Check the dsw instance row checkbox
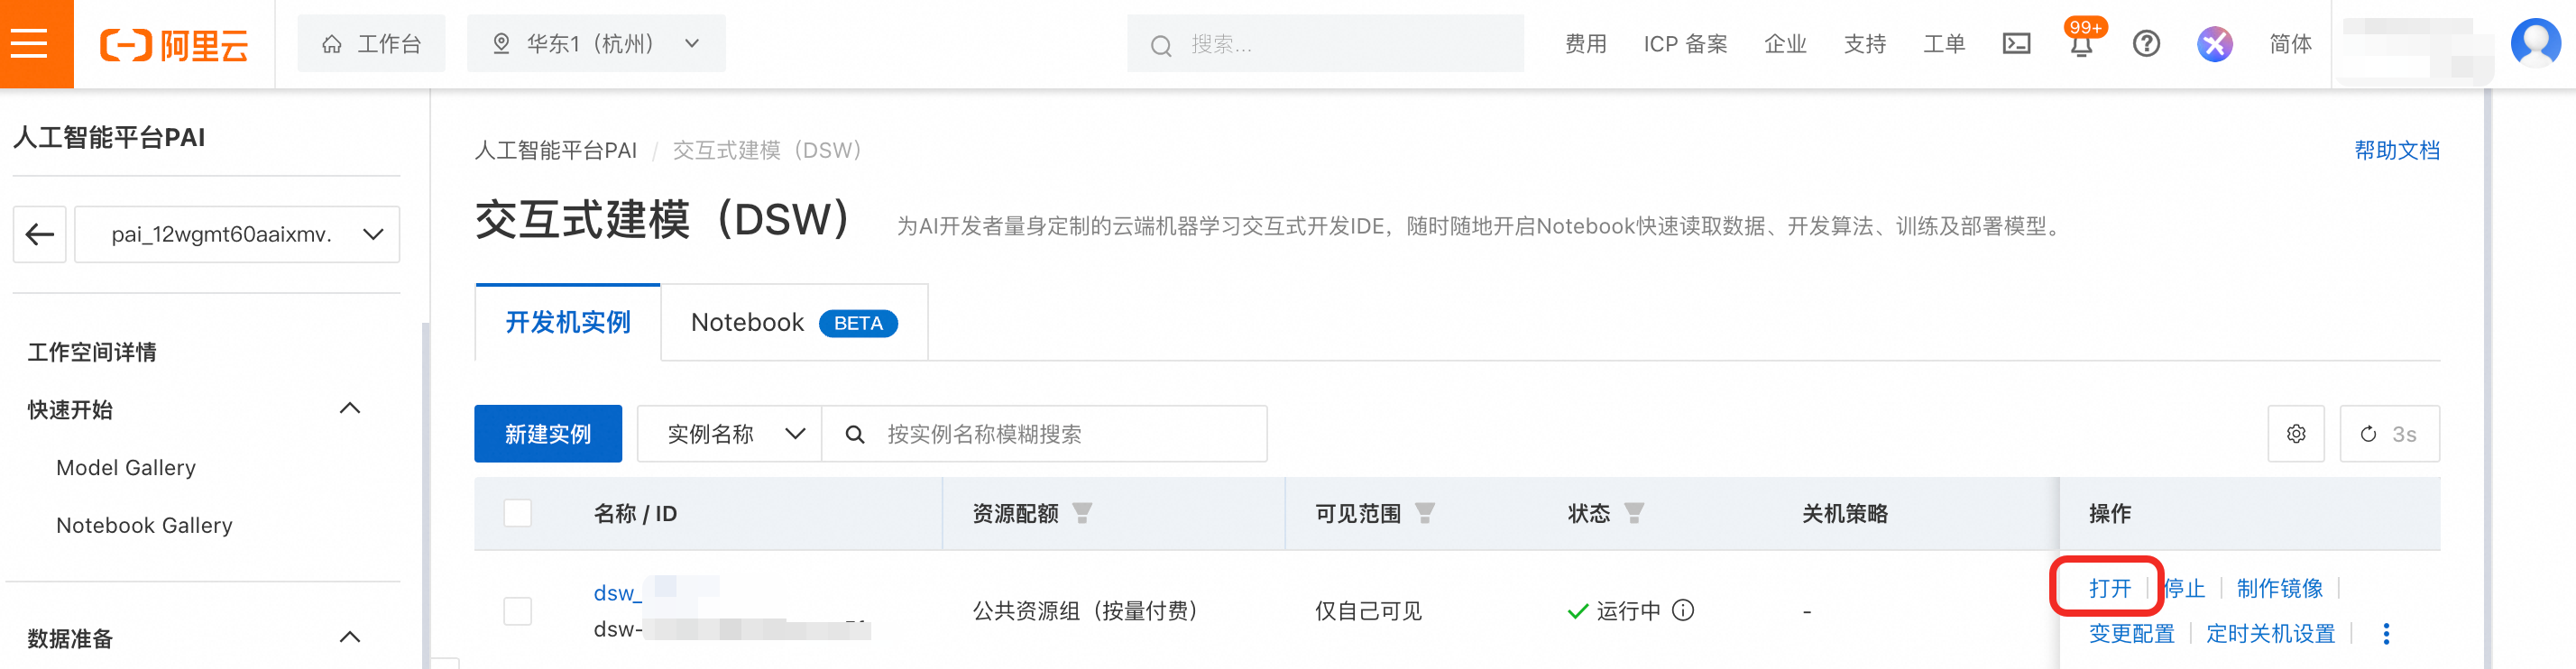 pyautogui.click(x=517, y=610)
